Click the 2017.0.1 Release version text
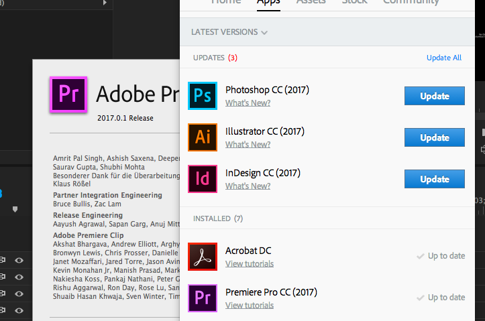This screenshot has height=321, width=485. pyautogui.click(x=125, y=118)
